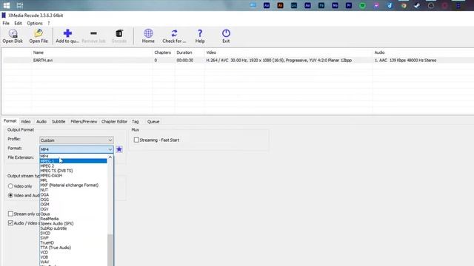Viewport: 474px width, 266px height.
Task: Open Spotify from the taskbar
Action: coord(362,5)
